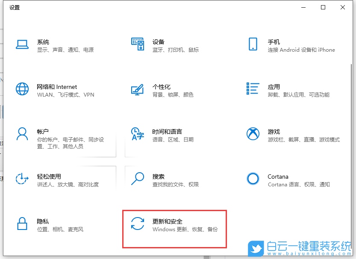
Task: Click the 隐私 padlock icon
Action: 22,223
